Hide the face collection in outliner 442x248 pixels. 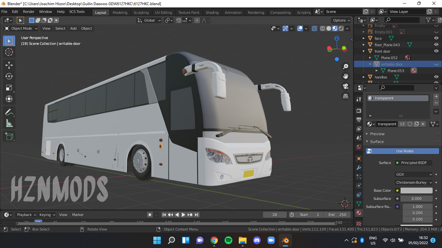coord(436,38)
